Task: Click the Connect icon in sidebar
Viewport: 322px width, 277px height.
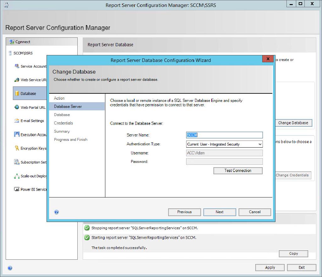Action: (12, 42)
